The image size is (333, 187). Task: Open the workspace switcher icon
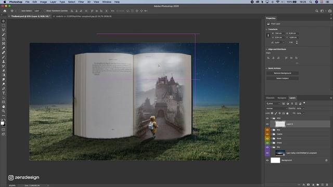tap(322, 11)
